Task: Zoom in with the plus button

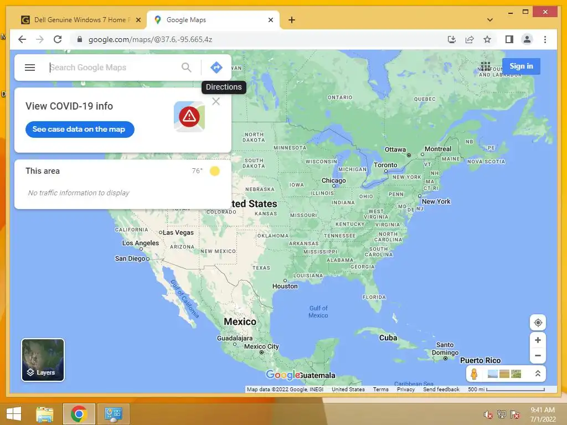Action: [538, 340]
